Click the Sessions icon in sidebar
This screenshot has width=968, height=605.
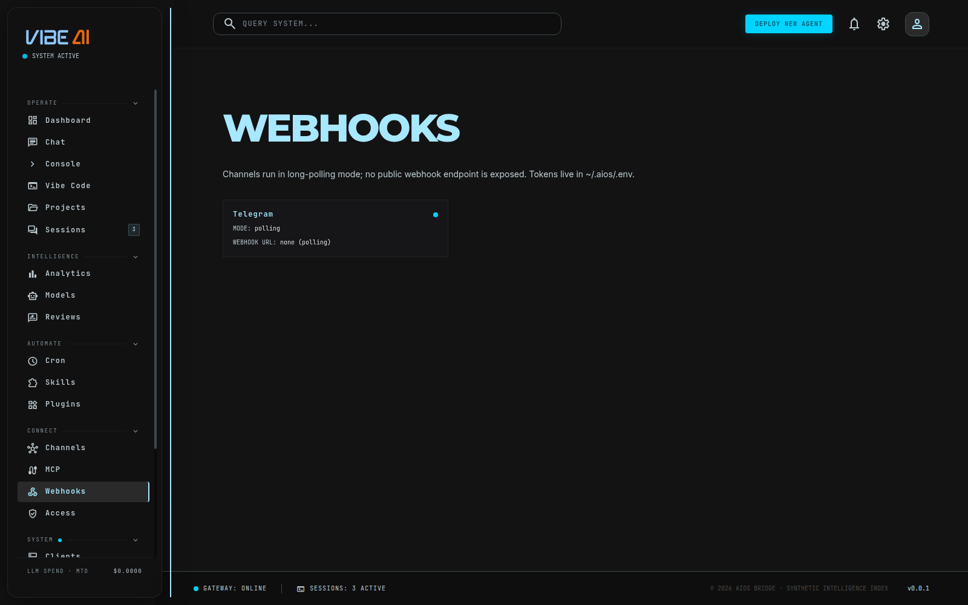click(x=33, y=230)
